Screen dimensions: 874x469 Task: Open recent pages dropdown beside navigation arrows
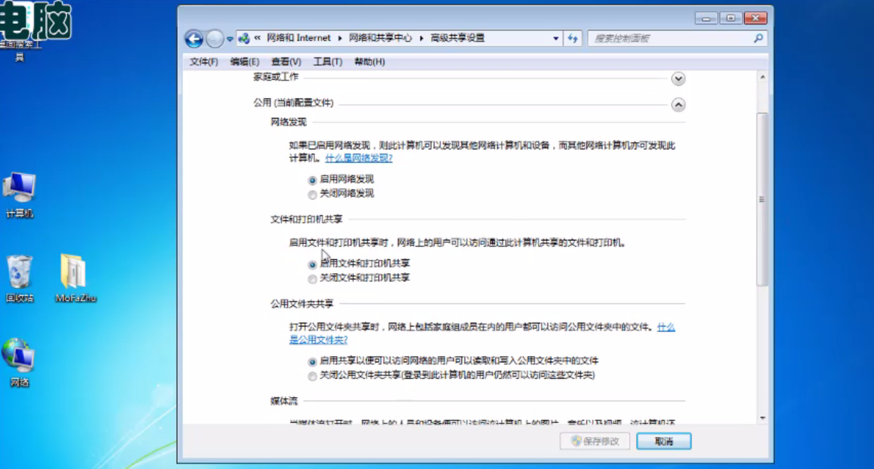pyautogui.click(x=230, y=39)
